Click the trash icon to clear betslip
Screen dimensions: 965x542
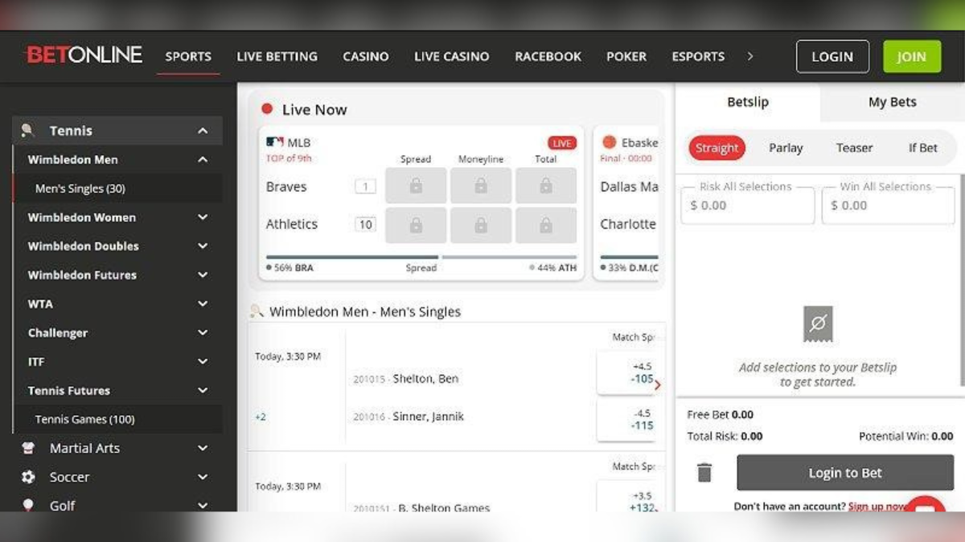pos(704,473)
